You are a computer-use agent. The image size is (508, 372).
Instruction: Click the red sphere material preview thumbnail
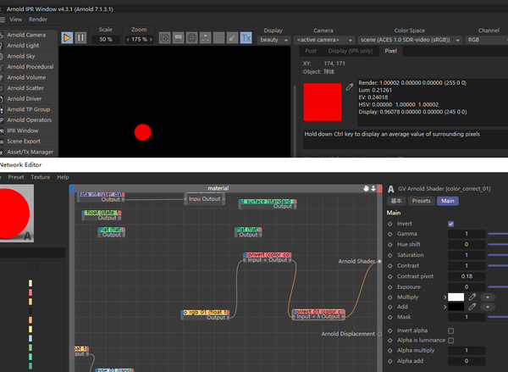click(x=17, y=214)
